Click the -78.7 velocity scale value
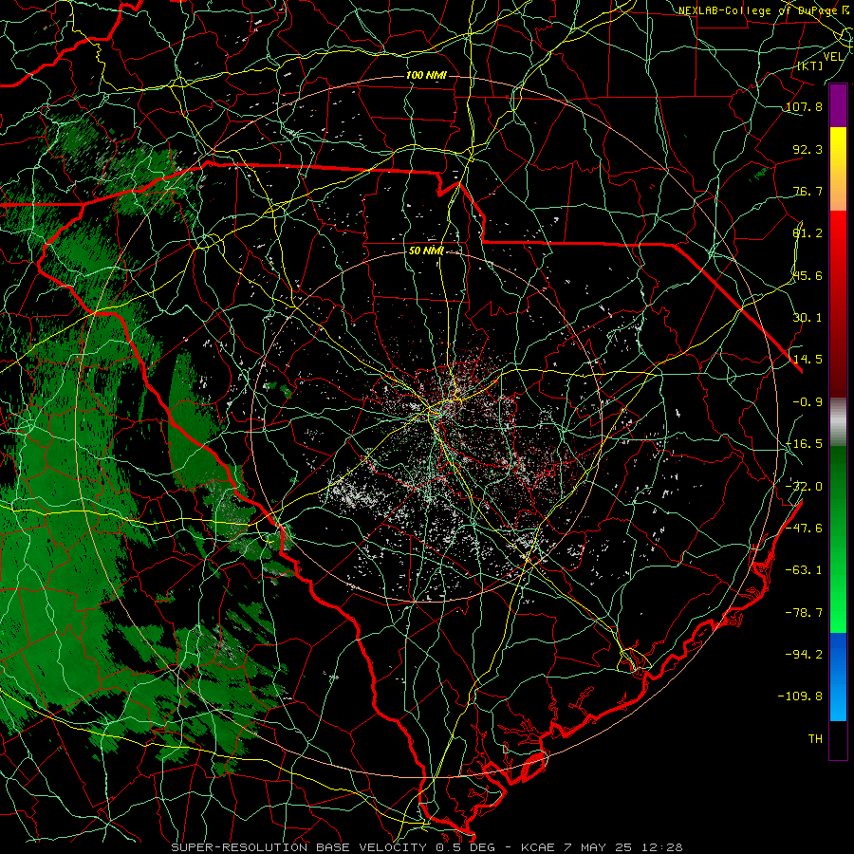Image resolution: width=854 pixels, height=854 pixels. click(804, 613)
